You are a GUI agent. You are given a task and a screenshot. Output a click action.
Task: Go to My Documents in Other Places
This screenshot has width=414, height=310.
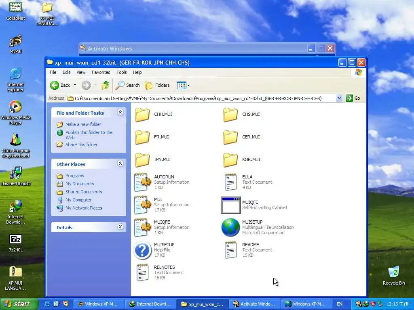click(80, 184)
